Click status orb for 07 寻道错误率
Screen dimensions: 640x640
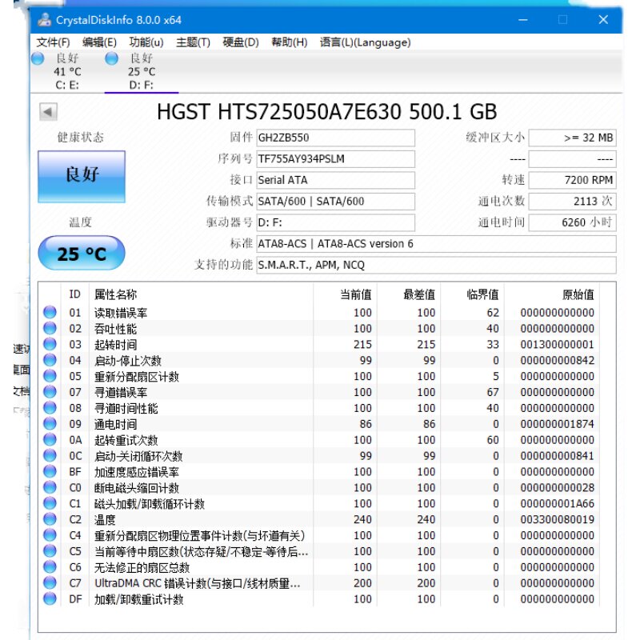(50, 392)
